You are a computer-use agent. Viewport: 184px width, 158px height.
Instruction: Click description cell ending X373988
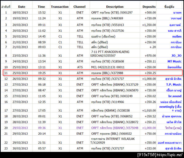click(107, 73)
